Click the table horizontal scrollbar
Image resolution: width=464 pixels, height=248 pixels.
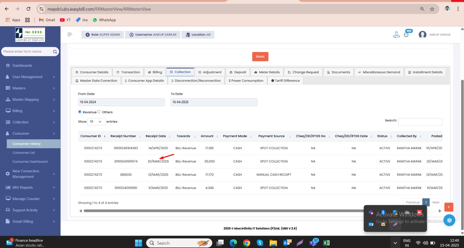coord(223,211)
